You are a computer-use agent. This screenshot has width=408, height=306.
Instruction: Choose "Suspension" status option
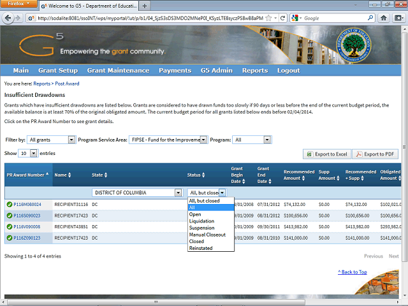[211, 228]
